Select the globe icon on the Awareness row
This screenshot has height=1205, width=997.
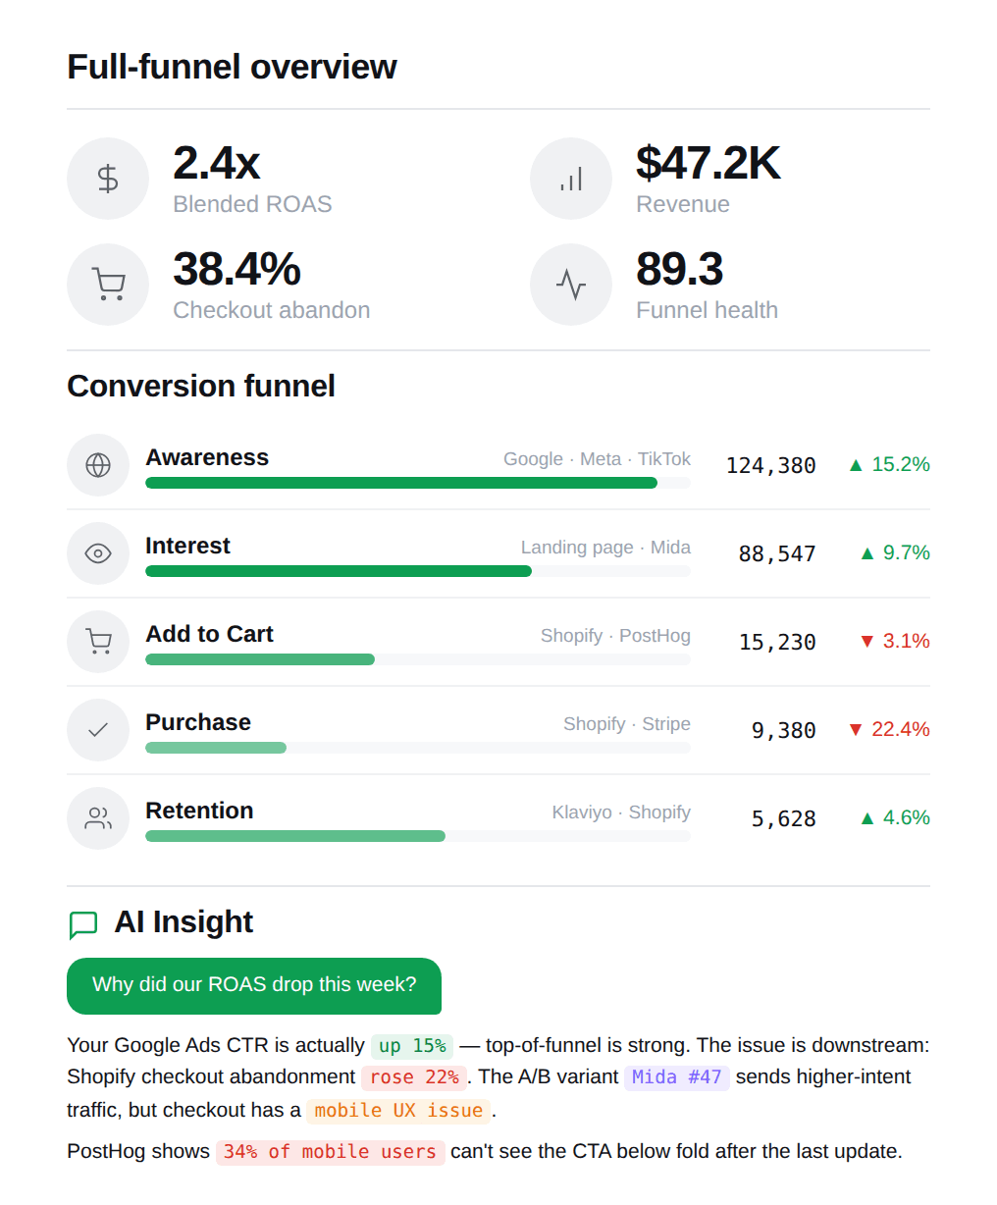(x=98, y=465)
